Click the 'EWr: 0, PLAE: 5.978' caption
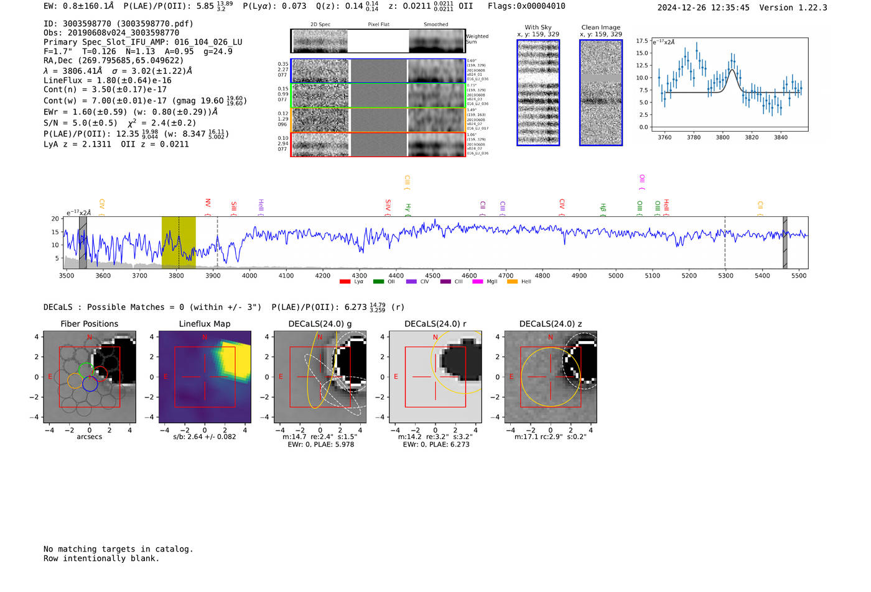 pyautogui.click(x=320, y=444)
